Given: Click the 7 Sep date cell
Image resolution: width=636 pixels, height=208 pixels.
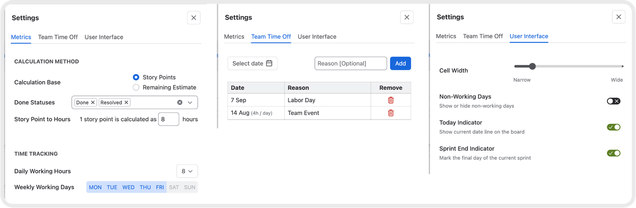Looking at the screenshot, I should point(256,100).
